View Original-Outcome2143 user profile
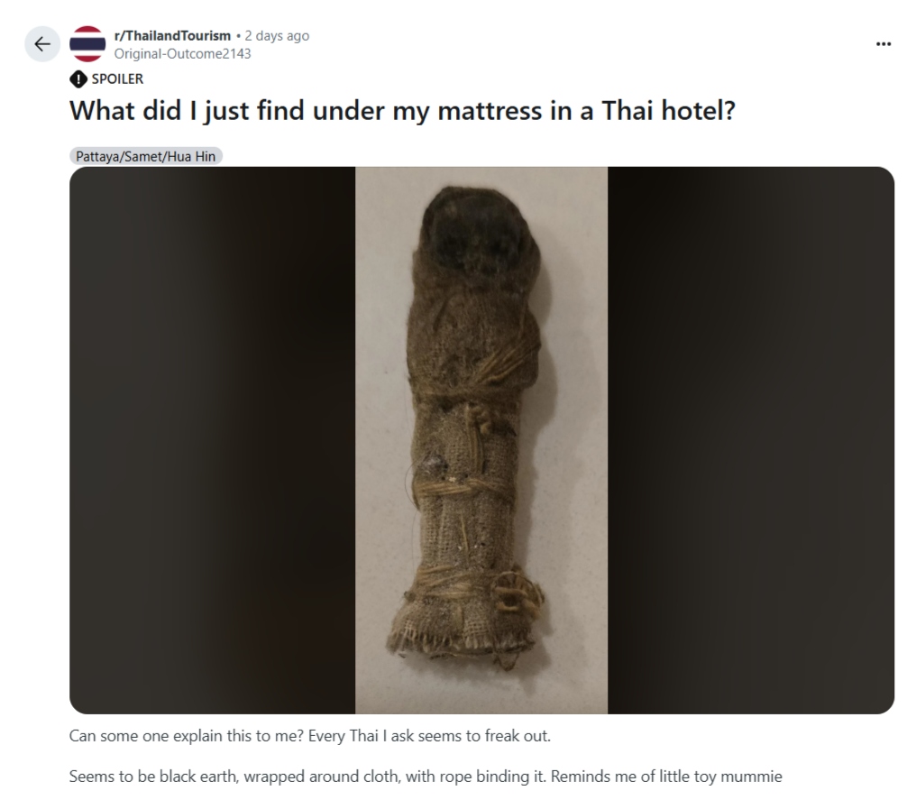The image size is (907, 800). pyautogui.click(x=182, y=54)
